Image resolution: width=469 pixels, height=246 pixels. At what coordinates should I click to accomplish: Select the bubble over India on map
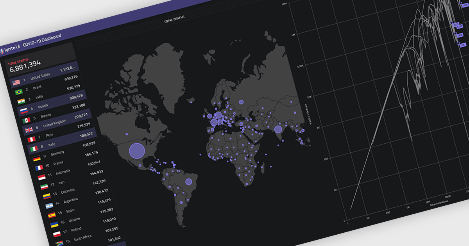coord(278,129)
